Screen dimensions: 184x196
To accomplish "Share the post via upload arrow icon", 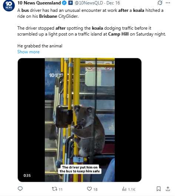I will point(168,189).
